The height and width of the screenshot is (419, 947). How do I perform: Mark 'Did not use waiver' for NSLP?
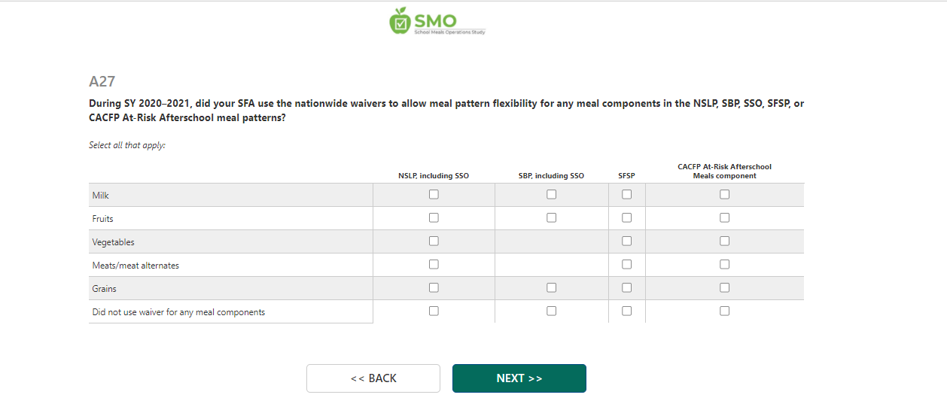pyautogui.click(x=434, y=311)
